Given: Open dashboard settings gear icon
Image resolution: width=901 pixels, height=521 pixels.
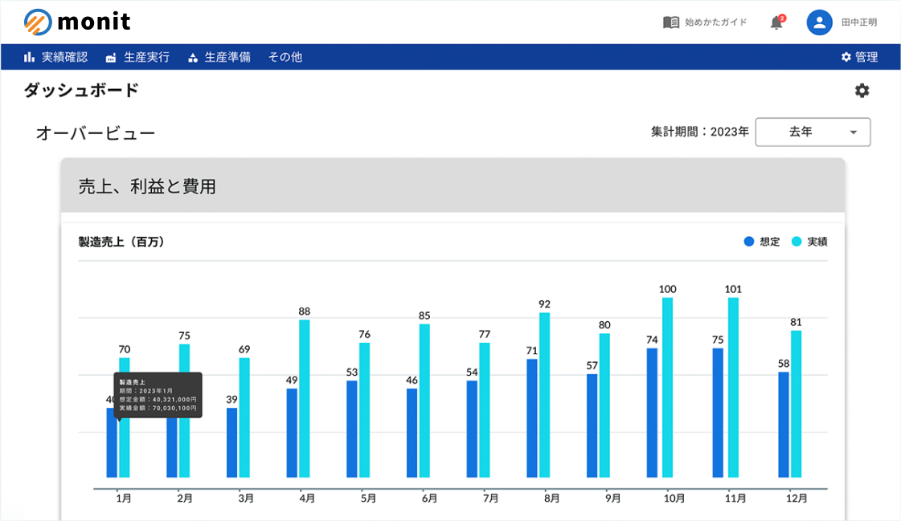Looking at the screenshot, I should (x=862, y=91).
